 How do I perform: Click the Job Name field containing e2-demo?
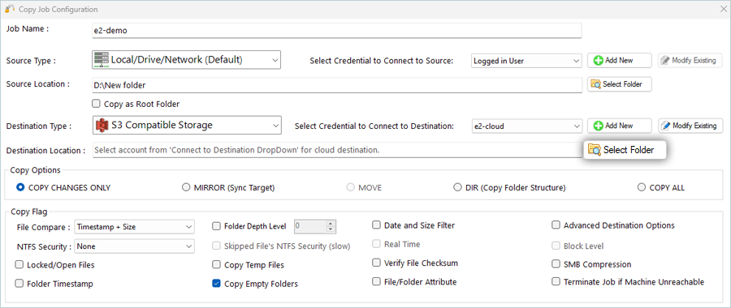pos(337,31)
